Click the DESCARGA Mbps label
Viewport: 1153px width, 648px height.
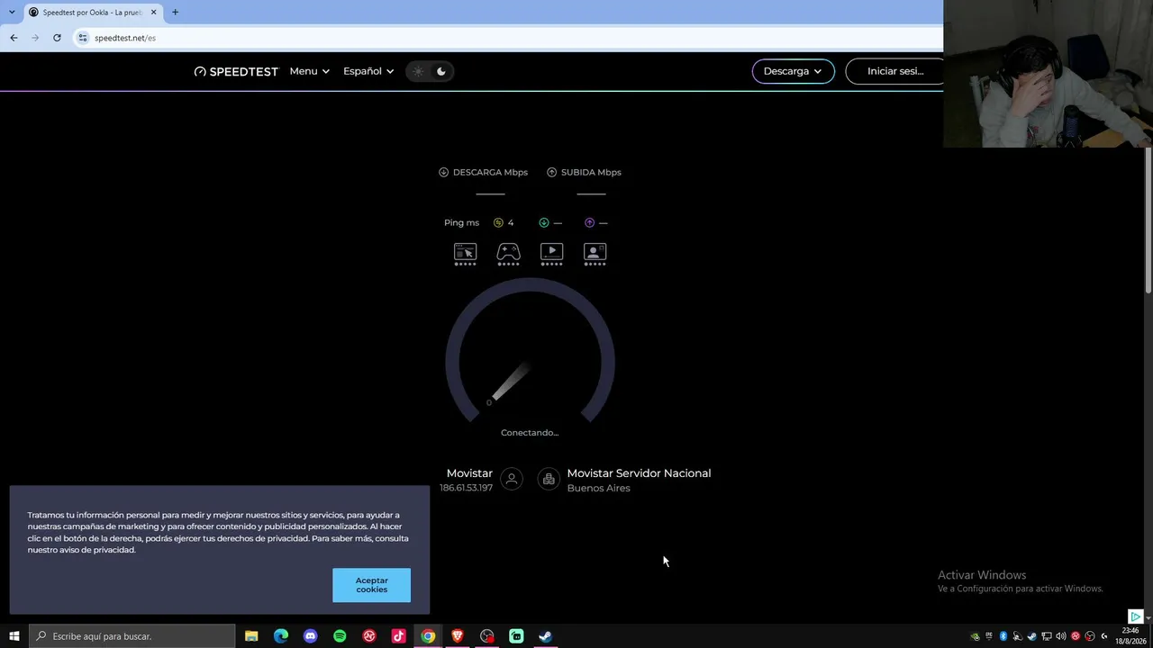490,172
